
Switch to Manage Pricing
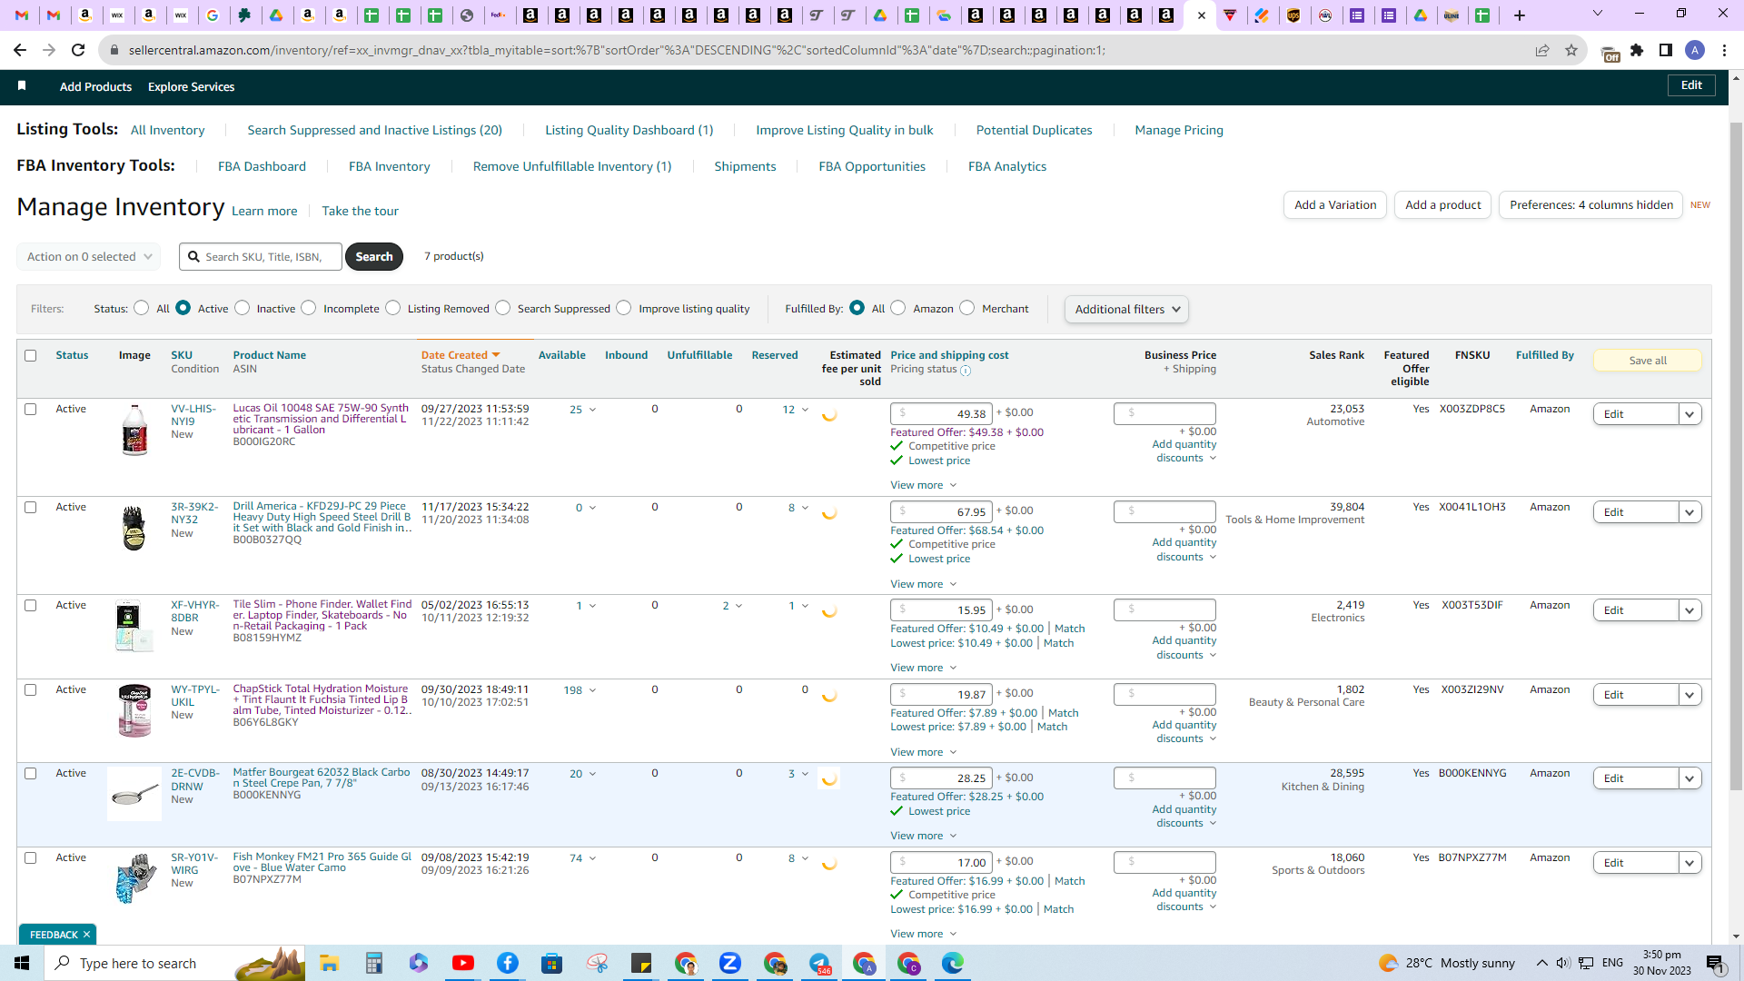pyautogui.click(x=1179, y=130)
